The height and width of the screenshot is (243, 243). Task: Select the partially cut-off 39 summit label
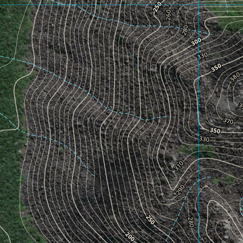click(241, 105)
